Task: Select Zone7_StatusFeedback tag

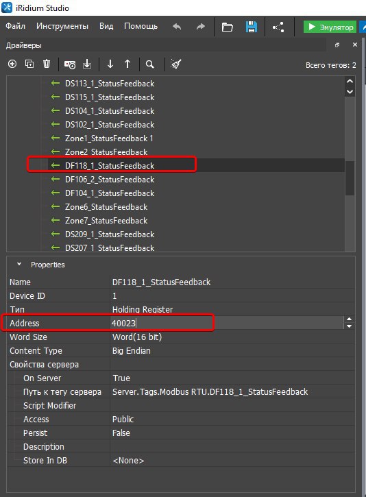Action: click(x=106, y=221)
